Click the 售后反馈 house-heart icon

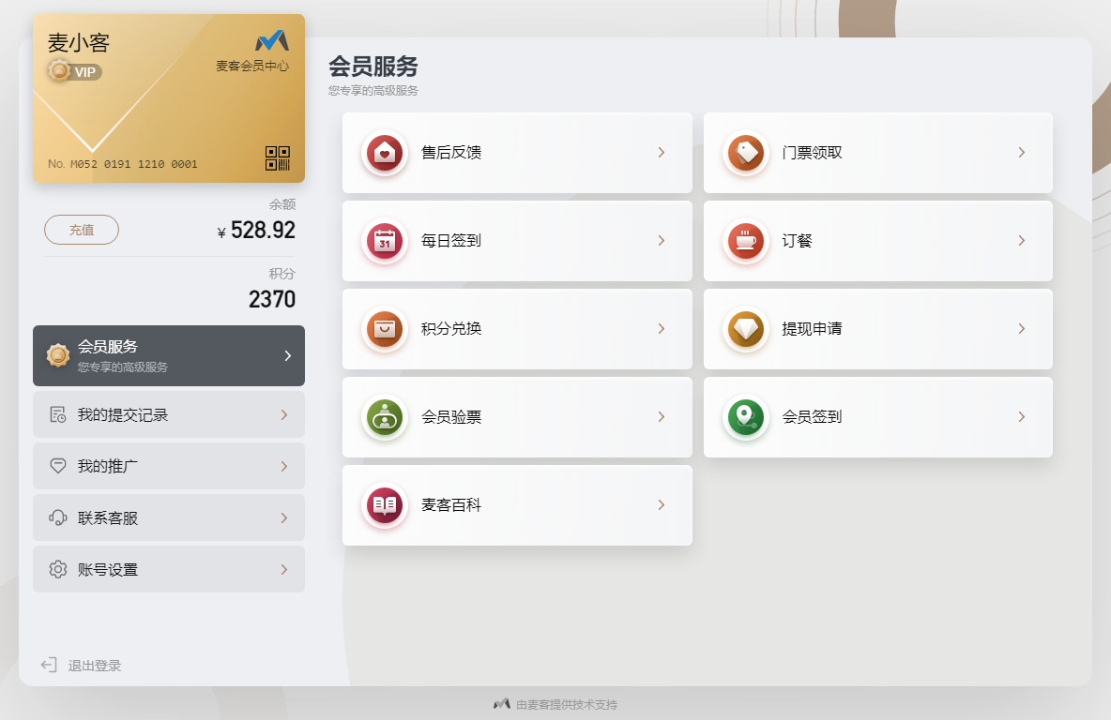(x=385, y=153)
